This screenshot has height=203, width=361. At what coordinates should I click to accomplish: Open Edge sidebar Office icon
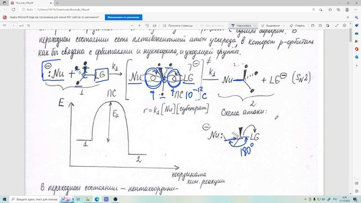tap(356, 49)
